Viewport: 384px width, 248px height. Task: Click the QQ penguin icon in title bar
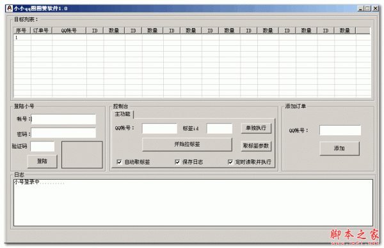pyautogui.click(x=10, y=8)
